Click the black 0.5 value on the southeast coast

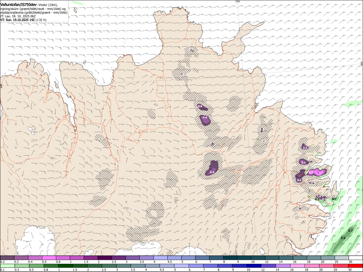(317, 199)
